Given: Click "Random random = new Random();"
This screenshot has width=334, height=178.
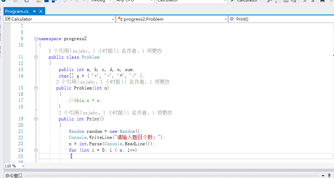Looking at the screenshot, I should coord(106,131).
